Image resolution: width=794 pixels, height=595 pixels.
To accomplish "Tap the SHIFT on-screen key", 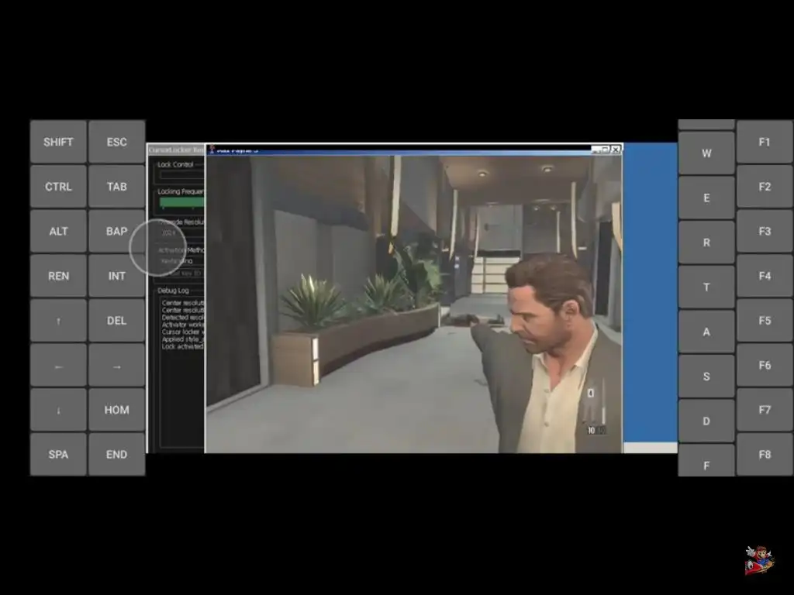I will tap(58, 143).
